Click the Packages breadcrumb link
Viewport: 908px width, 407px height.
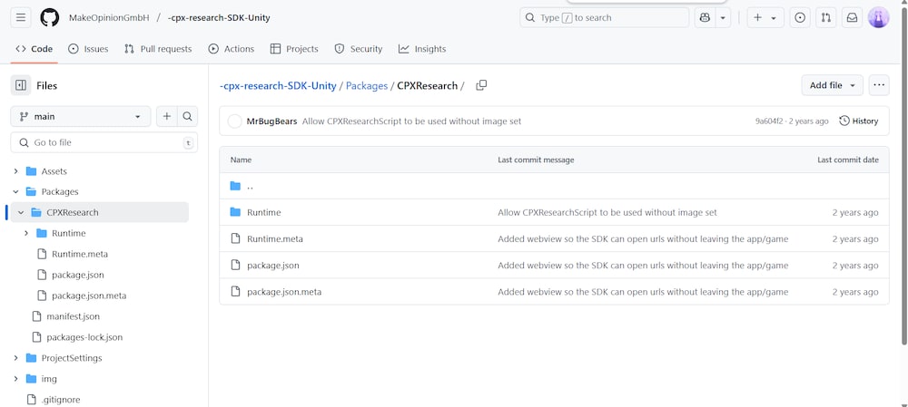tap(367, 85)
